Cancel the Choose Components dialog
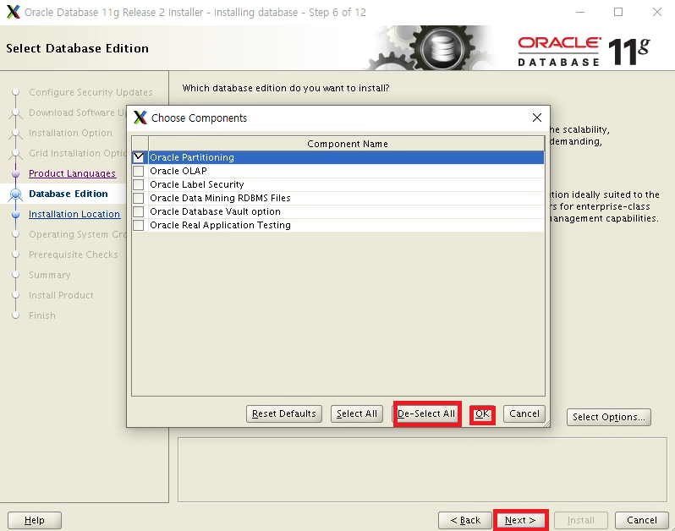 click(524, 414)
